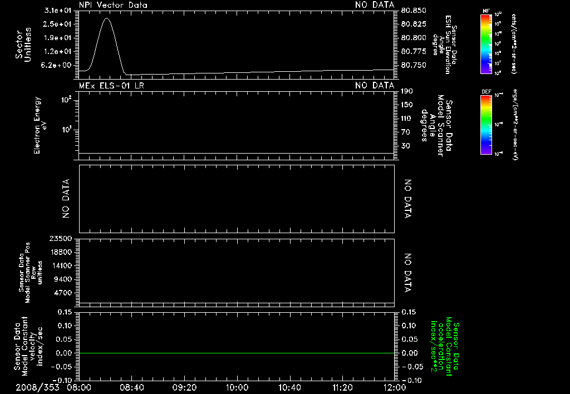
Task: Click the '80.825' elevation tick label
Action: [414, 24]
